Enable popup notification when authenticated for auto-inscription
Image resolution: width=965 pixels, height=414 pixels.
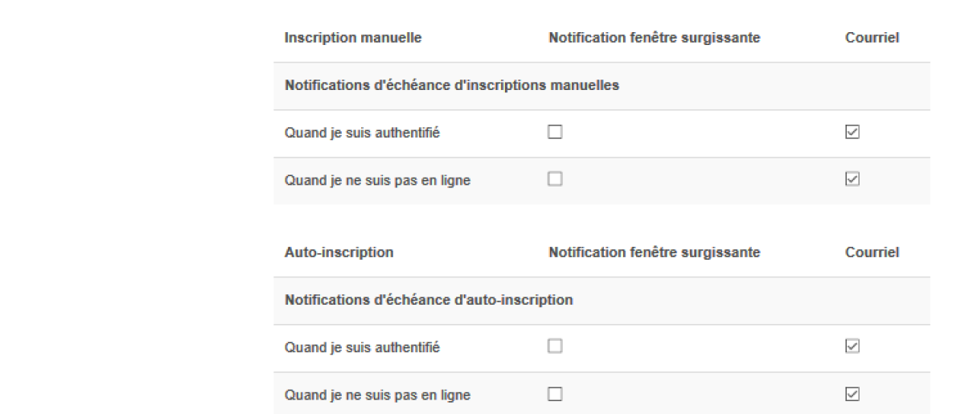(x=554, y=347)
